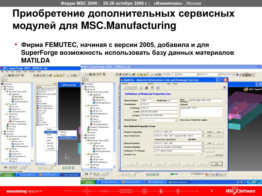Open Forming XL dropdown in right toolbar

[x=176, y=74]
